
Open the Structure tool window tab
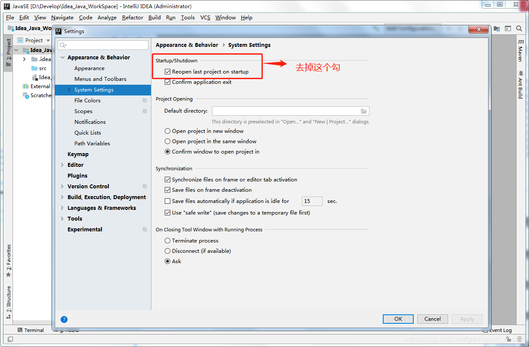(x=8, y=302)
